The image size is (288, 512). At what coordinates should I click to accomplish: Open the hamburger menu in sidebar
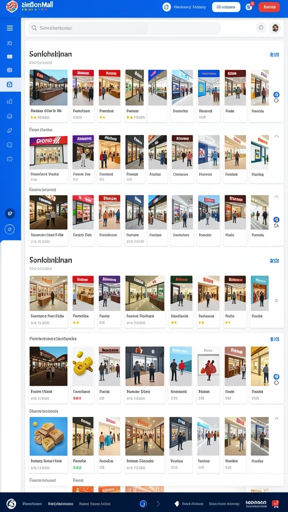pos(10,28)
